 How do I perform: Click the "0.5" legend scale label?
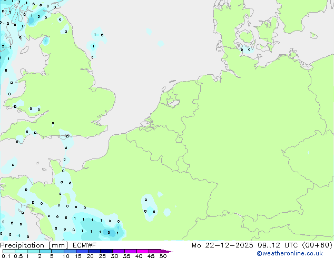coord(18,256)
